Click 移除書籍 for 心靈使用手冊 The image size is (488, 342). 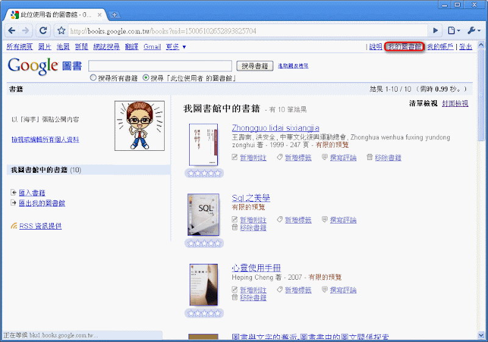pos(253,298)
